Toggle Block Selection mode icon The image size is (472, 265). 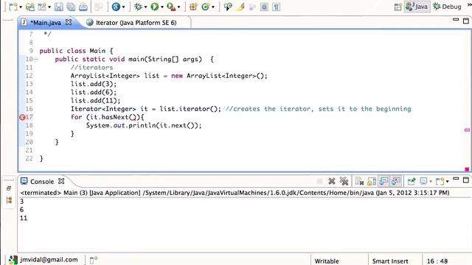point(264,7)
